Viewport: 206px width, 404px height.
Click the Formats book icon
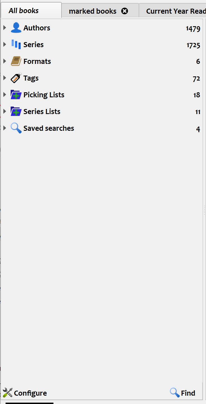point(16,61)
